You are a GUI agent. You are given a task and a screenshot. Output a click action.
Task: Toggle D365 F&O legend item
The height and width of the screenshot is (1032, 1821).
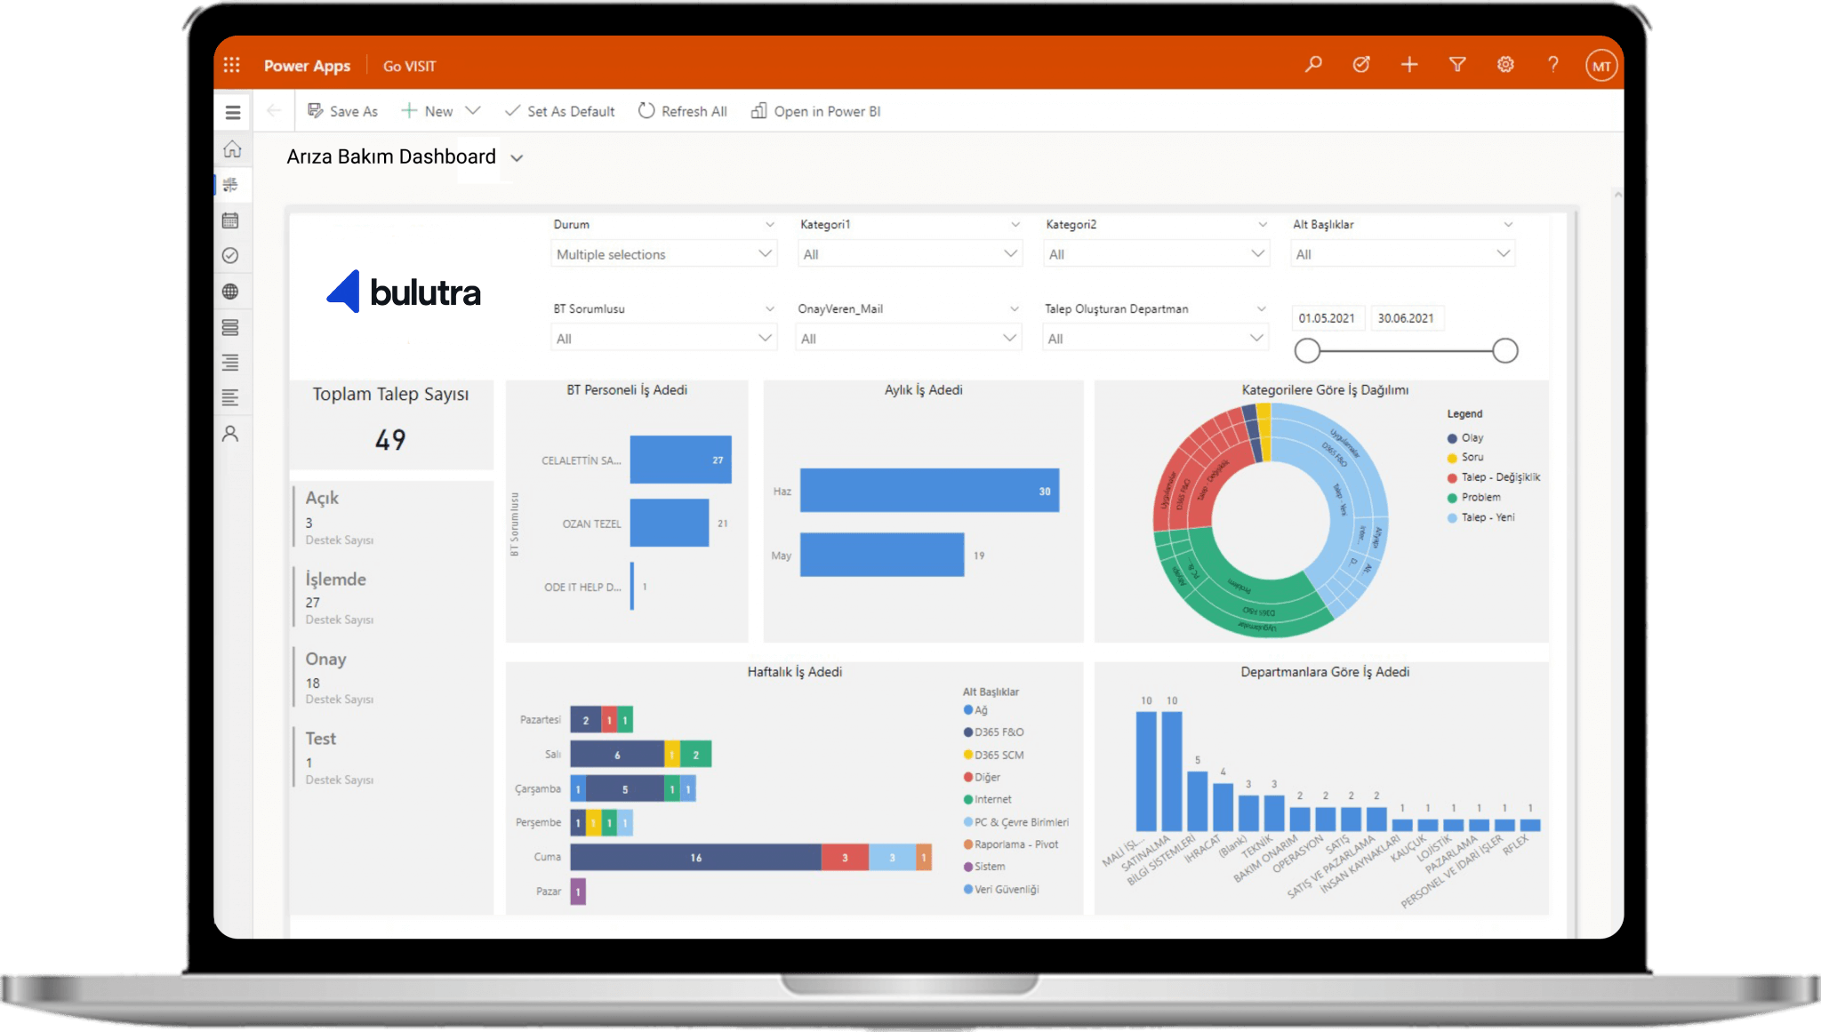(998, 732)
